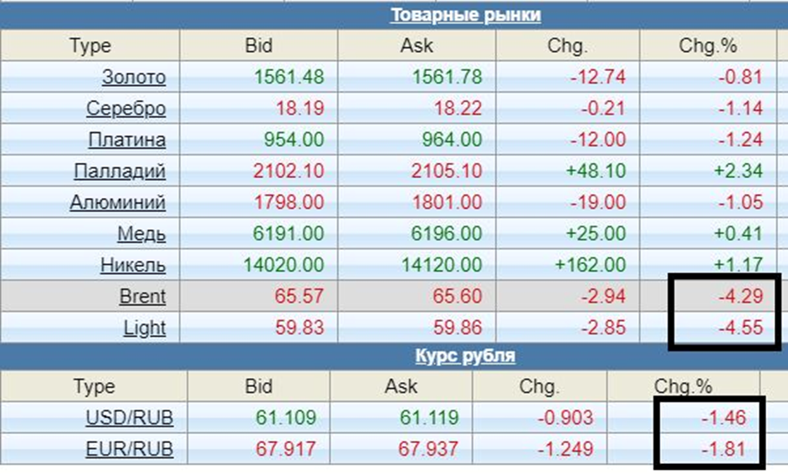Open the Товарные рынки header link
The width and height of the screenshot is (788, 474).
tap(465, 15)
